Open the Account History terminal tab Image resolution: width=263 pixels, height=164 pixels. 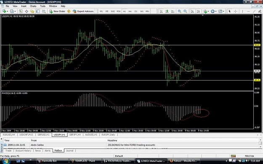pos(23,151)
